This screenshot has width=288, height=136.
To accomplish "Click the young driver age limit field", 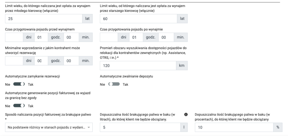I will pyautogui.click(x=44, y=19).
